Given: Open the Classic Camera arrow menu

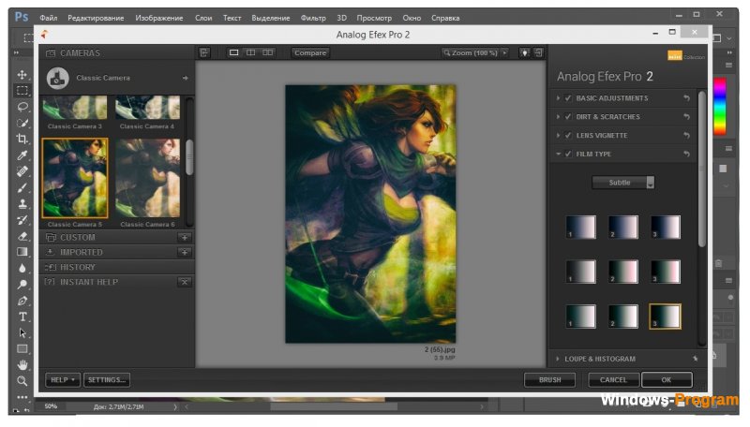Looking at the screenshot, I should 185,78.
